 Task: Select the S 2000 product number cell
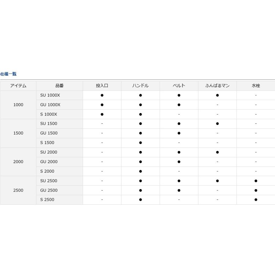pos(47,171)
